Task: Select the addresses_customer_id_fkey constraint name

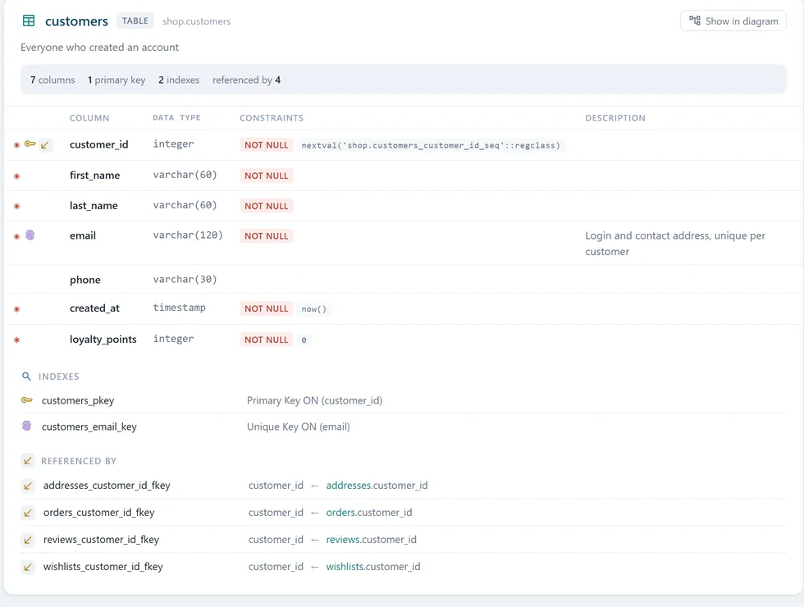Action: point(107,486)
